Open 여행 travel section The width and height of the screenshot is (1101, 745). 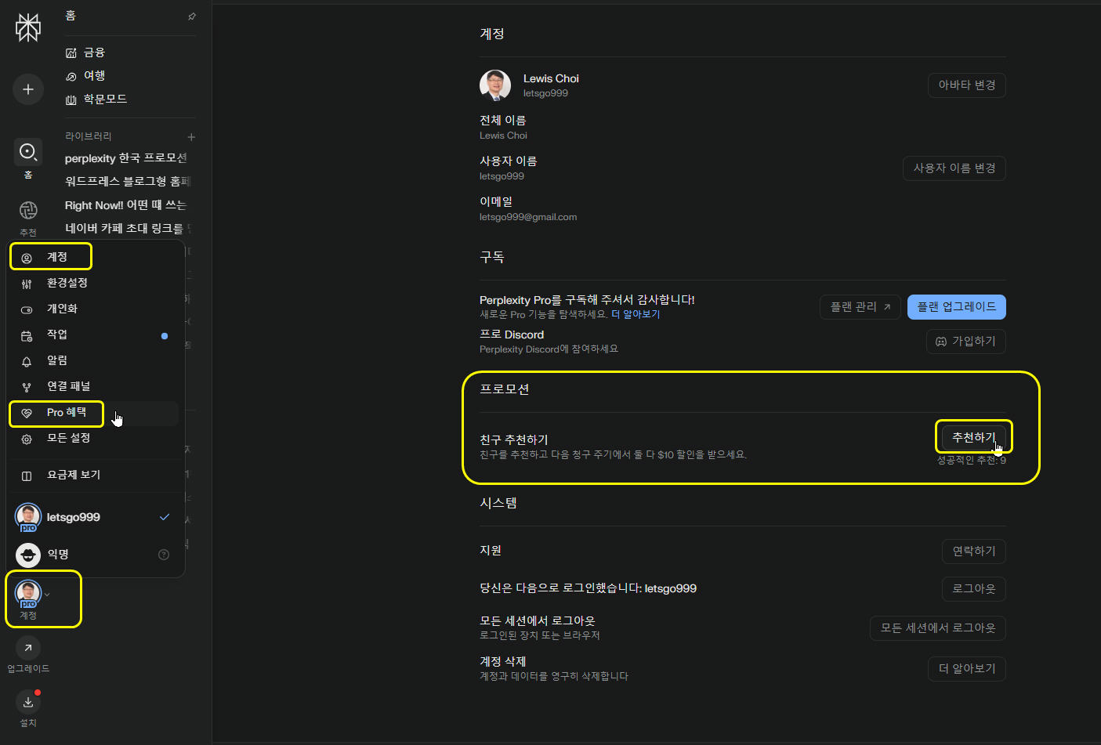coord(85,76)
